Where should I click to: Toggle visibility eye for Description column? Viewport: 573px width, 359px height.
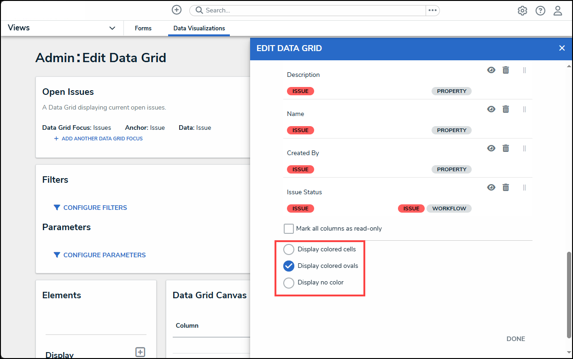(491, 70)
